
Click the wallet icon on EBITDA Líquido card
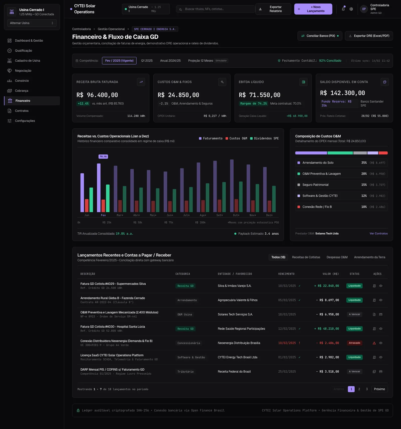point(304,82)
